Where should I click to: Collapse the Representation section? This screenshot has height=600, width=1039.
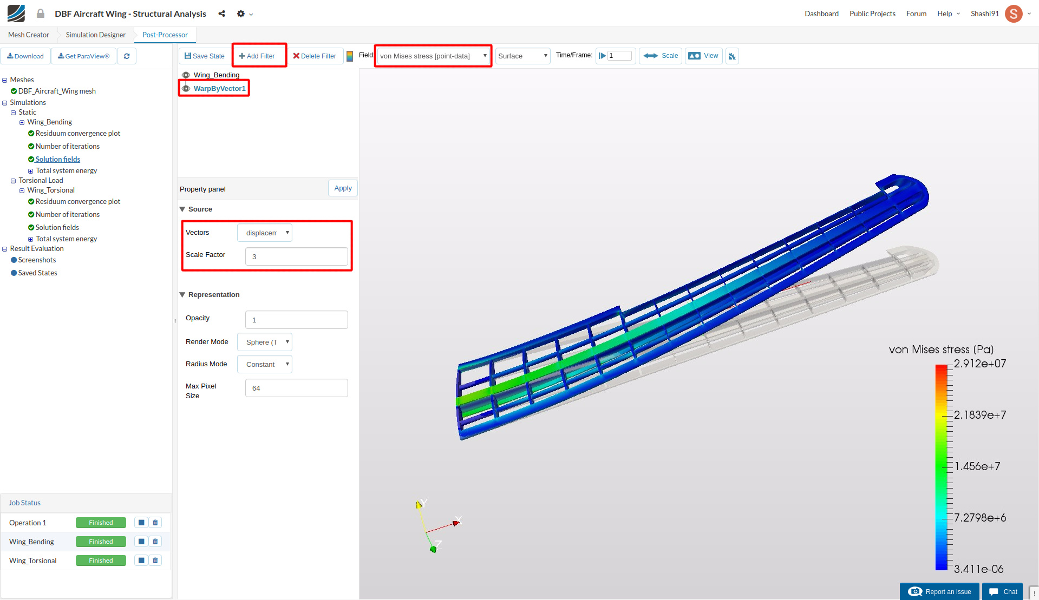(182, 295)
